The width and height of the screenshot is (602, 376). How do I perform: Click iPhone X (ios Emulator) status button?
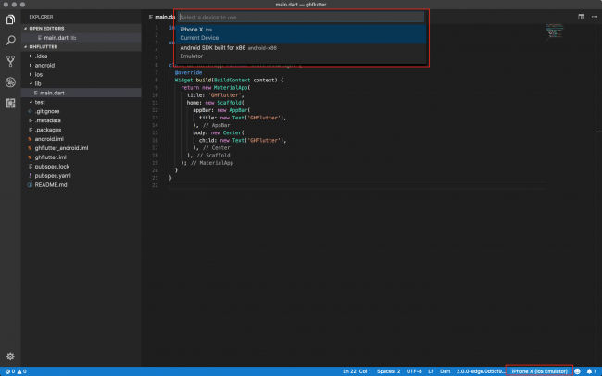click(540, 370)
